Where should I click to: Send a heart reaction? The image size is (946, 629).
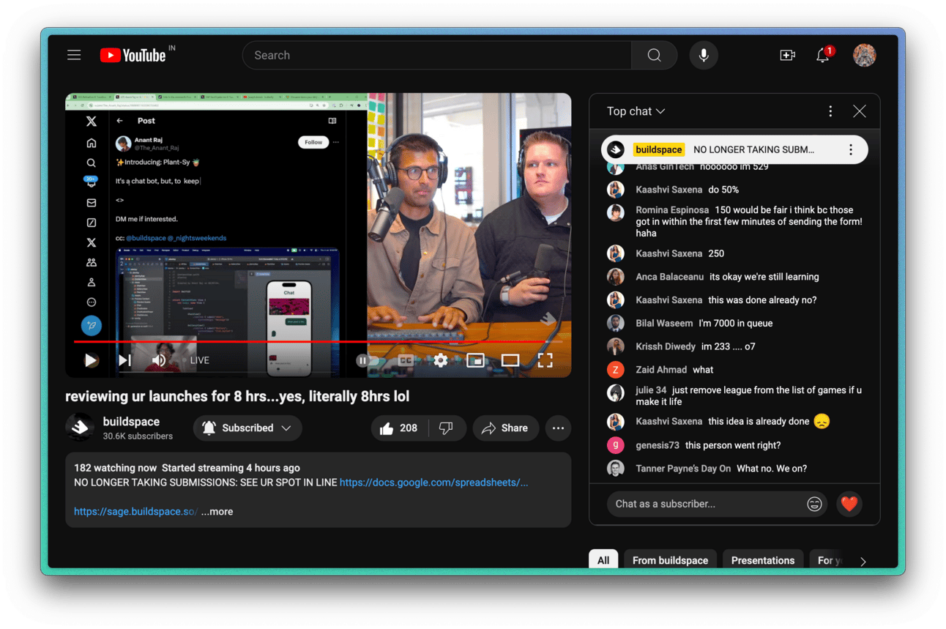[x=849, y=504]
